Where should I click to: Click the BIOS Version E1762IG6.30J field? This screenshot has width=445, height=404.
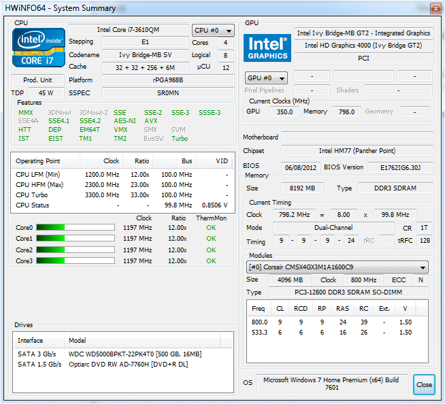401,168
